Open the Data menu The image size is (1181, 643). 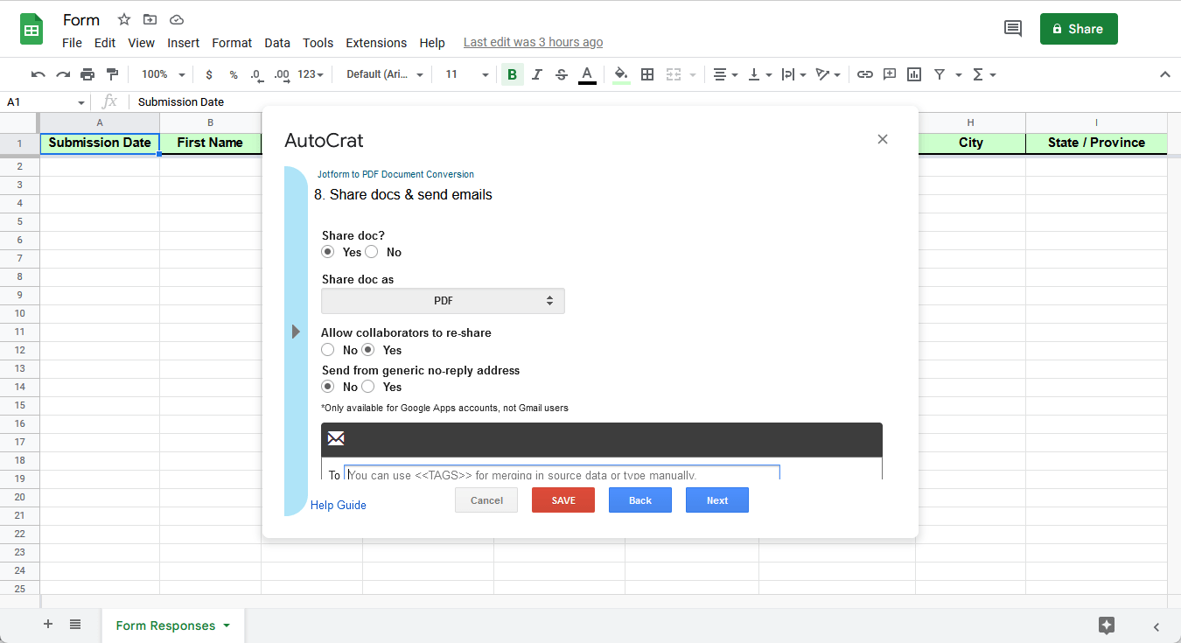click(277, 43)
